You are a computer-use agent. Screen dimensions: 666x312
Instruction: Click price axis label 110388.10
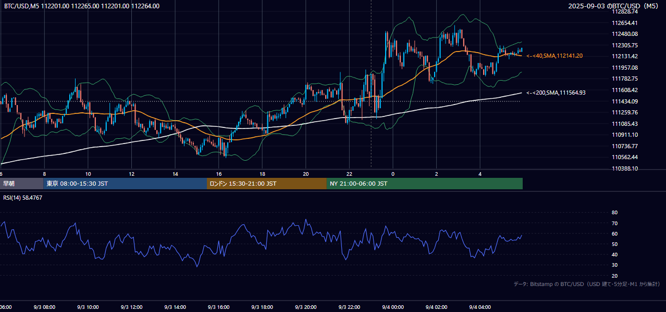pyautogui.click(x=625, y=168)
